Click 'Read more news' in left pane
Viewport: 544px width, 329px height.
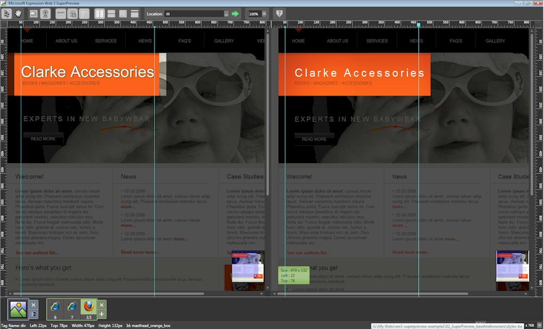(140, 252)
